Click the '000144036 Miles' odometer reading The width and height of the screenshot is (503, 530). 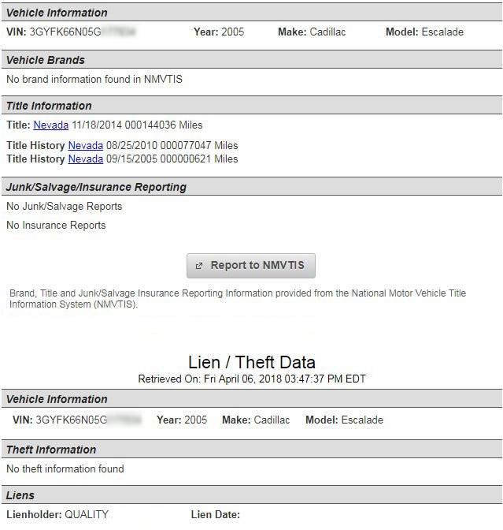(x=164, y=125)
